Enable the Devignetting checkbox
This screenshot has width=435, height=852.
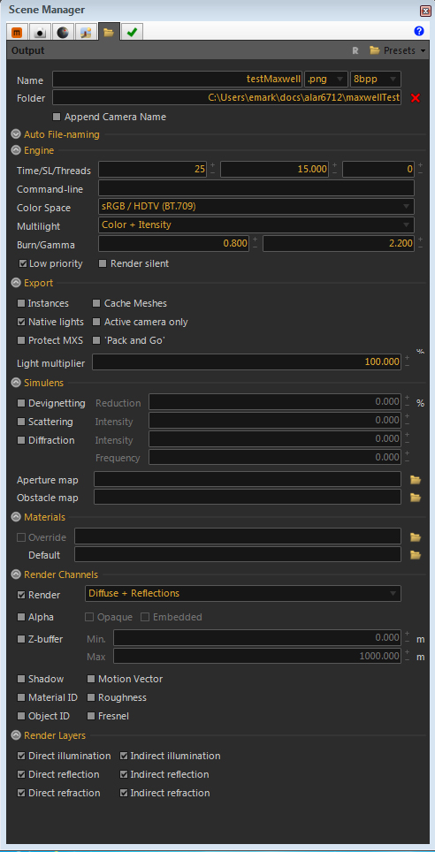pos(21,403)
